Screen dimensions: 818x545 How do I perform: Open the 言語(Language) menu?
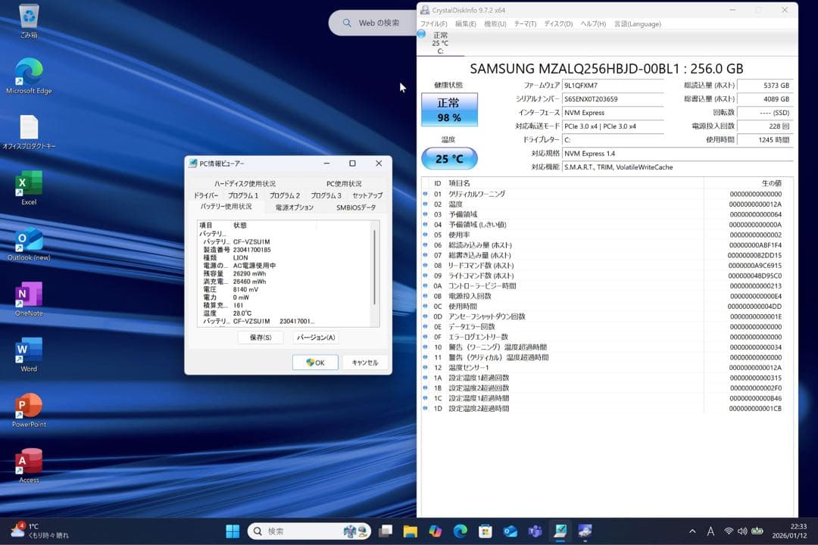pyautogui.click(x=638, y=23)
